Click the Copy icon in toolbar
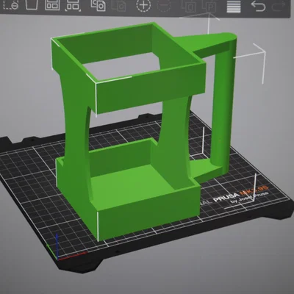Image resolution: width=294 pixels, height=294 pixels. (98, 5)
